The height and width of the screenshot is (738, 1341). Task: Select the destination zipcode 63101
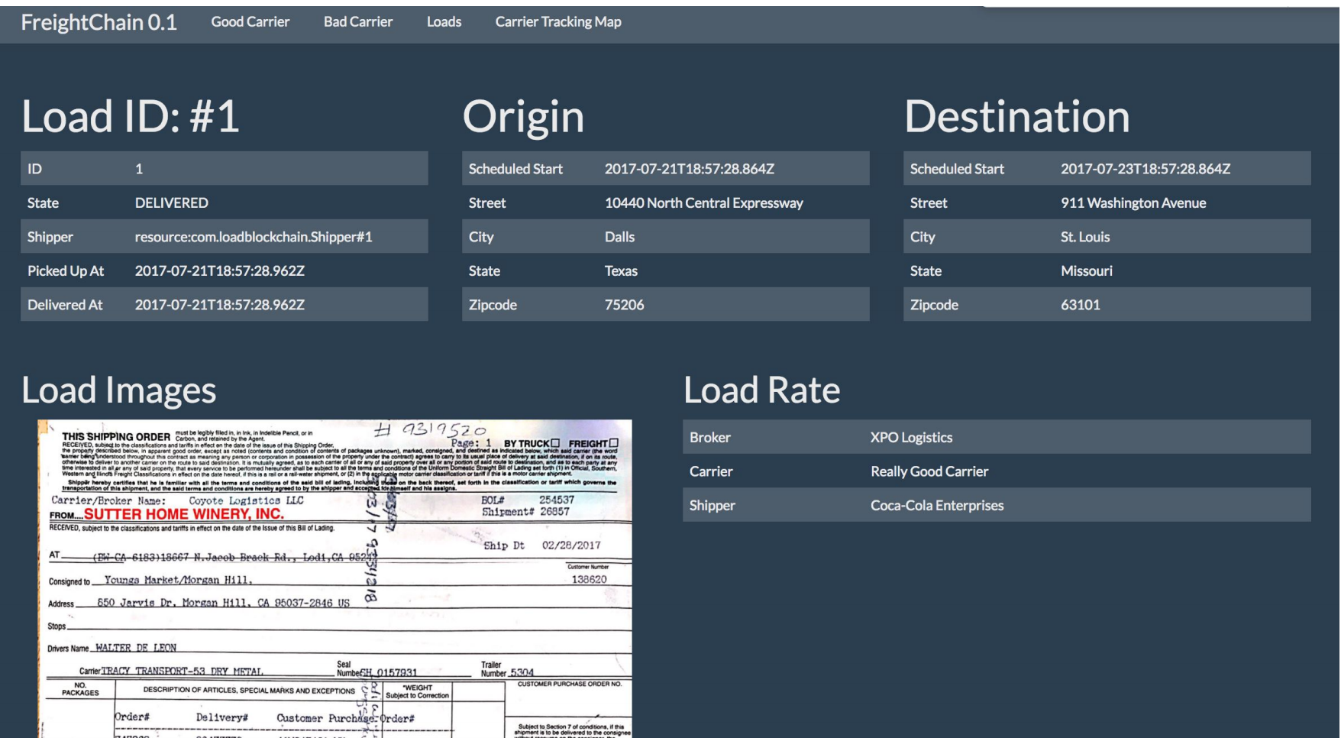coord(1081,305)
